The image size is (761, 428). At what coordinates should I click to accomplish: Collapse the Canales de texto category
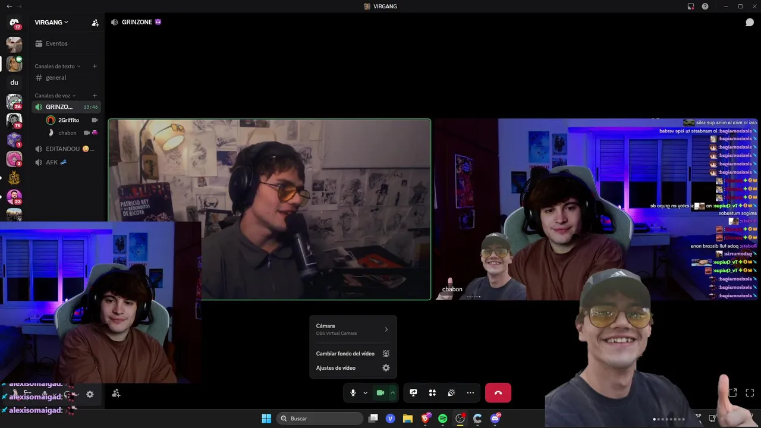pos(58,66)
